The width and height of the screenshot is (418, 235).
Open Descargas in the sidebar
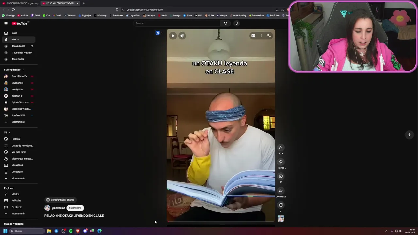click(x=18, y=172)
